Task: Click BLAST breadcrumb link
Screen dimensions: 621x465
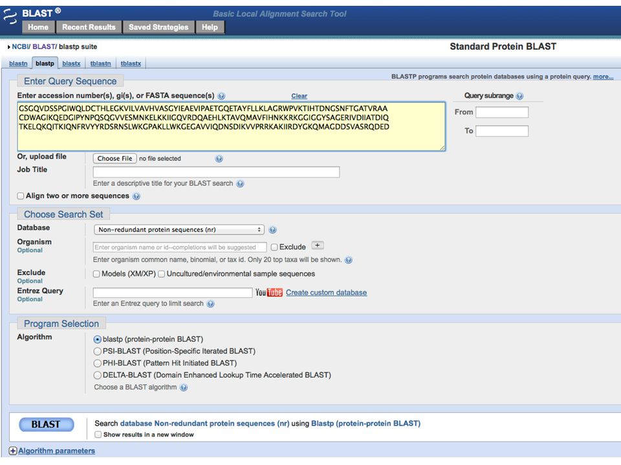Action: coord(44,46)
